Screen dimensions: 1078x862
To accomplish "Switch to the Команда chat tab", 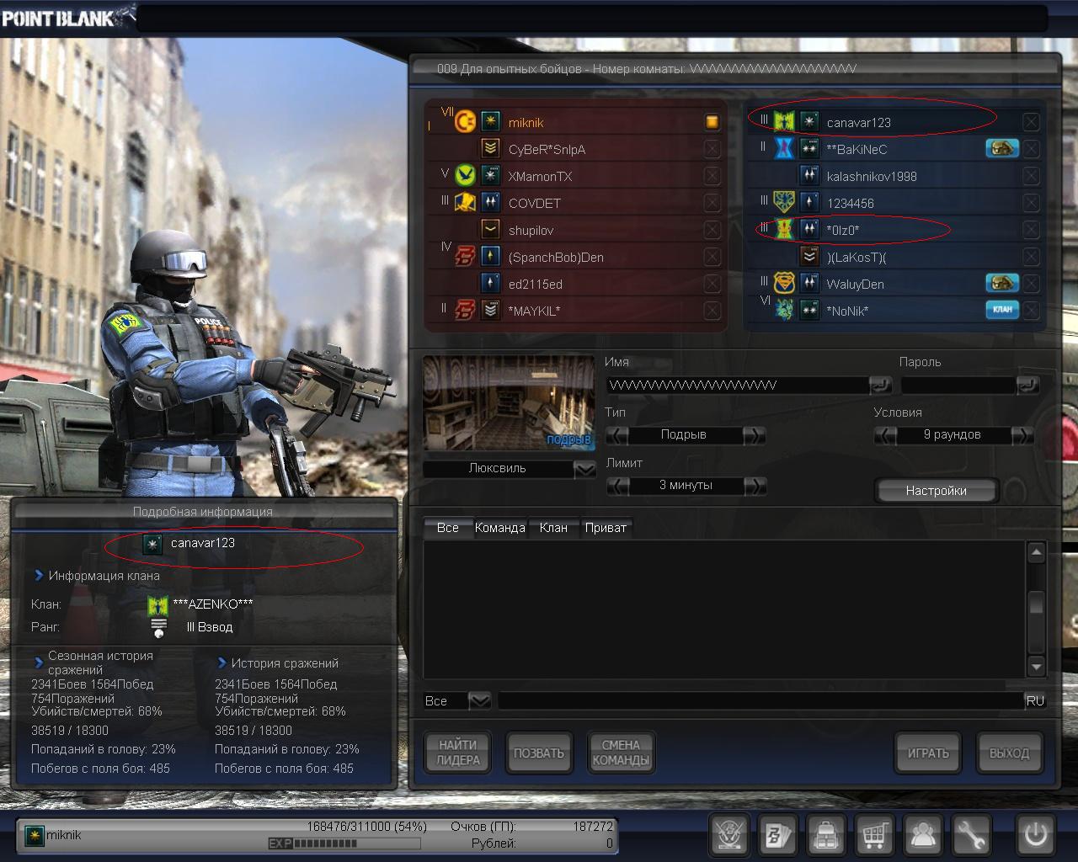I will [499, 528].
